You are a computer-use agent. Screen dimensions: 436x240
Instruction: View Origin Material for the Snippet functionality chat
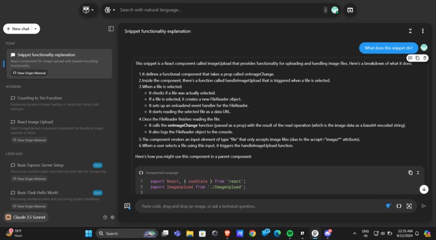(x=29, y=73)
